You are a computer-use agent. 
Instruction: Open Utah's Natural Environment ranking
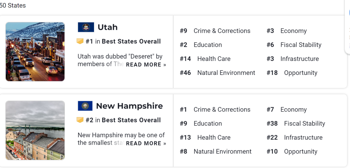click(217, 73)
